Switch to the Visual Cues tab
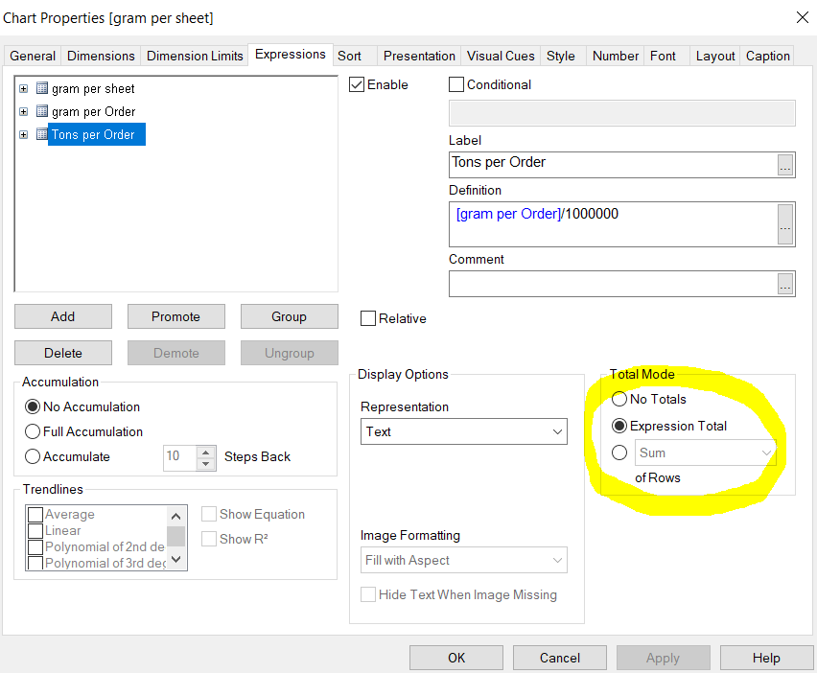 click(x=501, y=56)
